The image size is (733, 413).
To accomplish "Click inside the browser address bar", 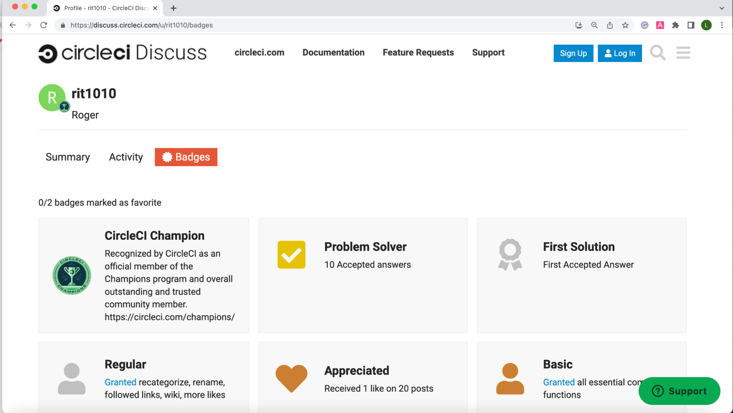I will 223,25.
